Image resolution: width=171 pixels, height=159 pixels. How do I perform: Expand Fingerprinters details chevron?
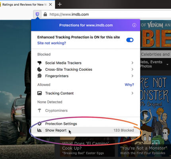132,76
